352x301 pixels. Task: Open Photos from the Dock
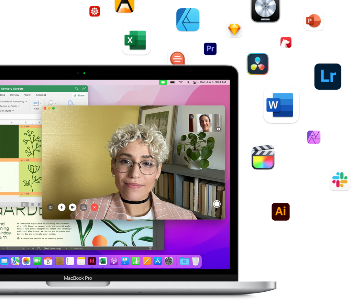click(26, 261)
